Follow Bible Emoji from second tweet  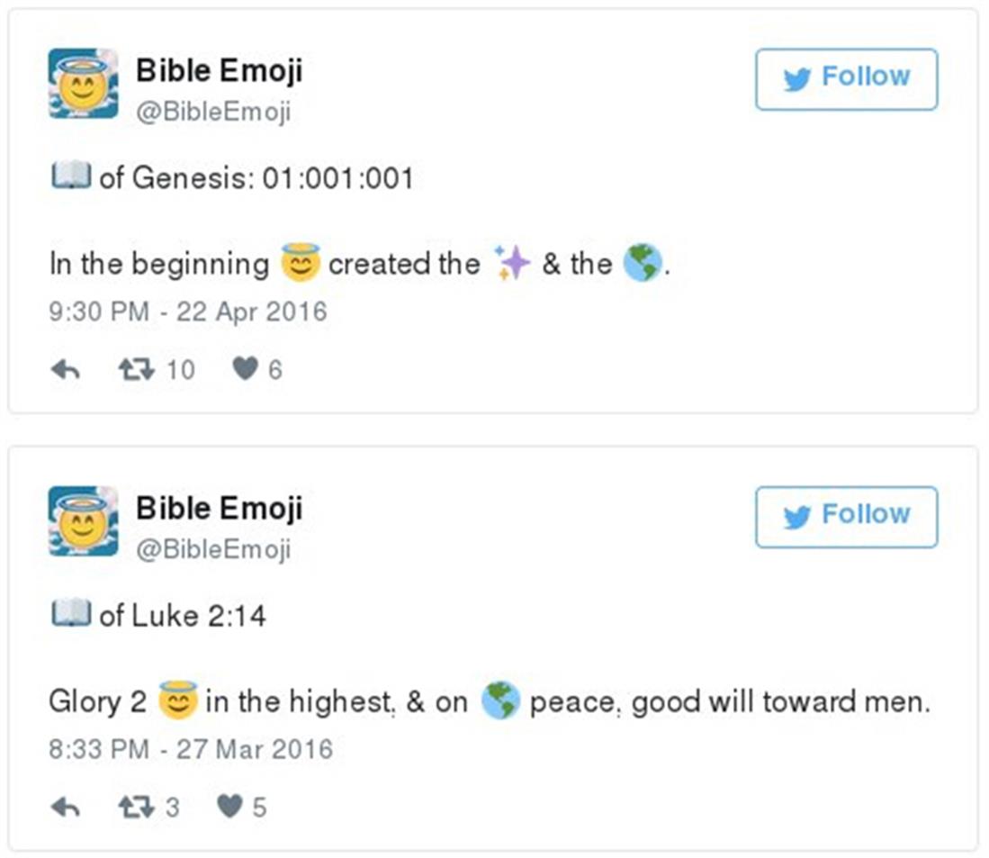[x=846, y=517]
